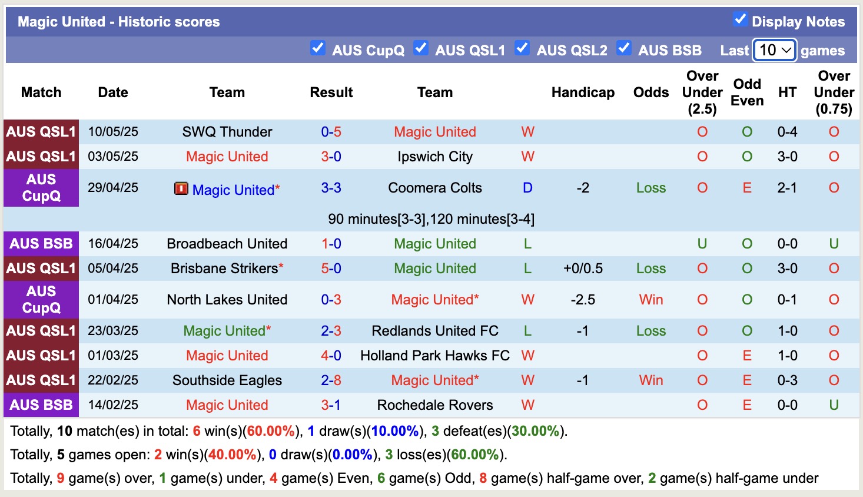Click Brisbane Strikers team name
863x497 pixels.
point(224,269)
